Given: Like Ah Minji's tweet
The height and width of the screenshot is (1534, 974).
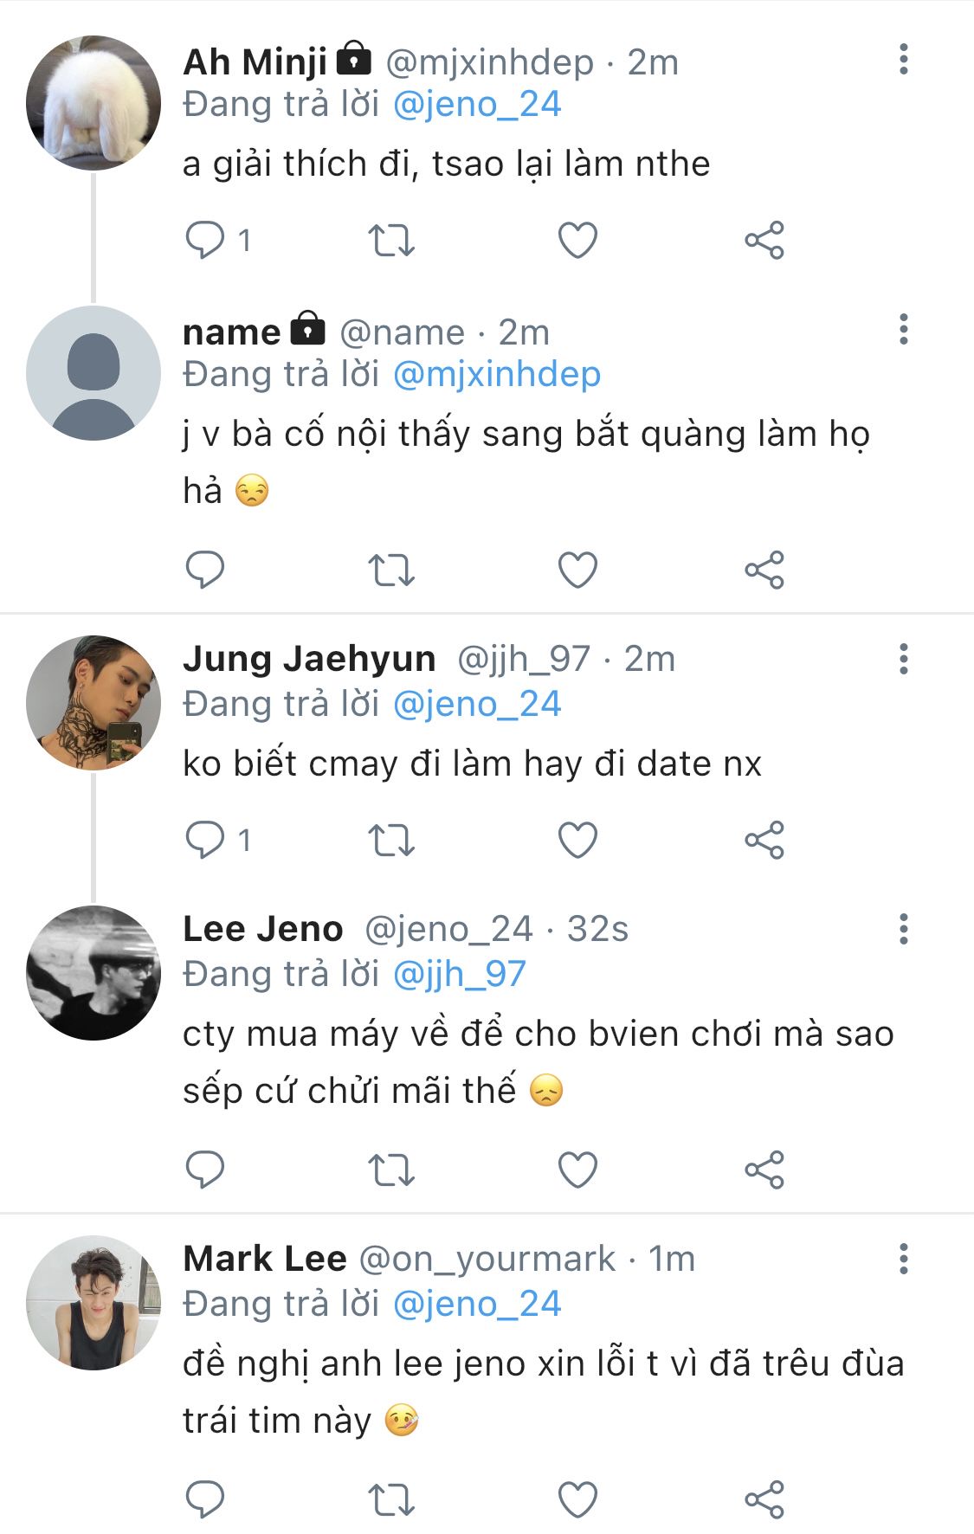Looking at the screenshot, I should (577, 240).
